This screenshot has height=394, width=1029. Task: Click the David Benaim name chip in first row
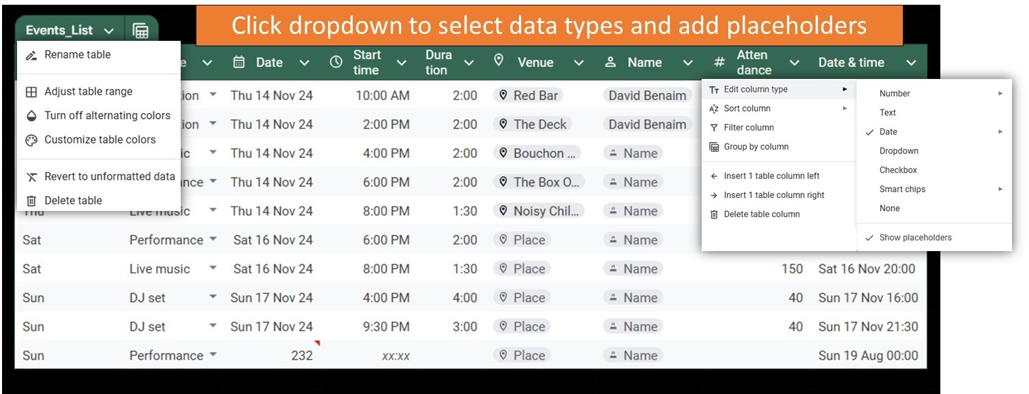coord(646,95)
